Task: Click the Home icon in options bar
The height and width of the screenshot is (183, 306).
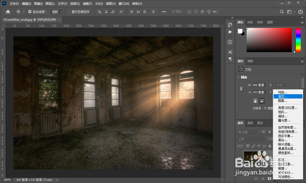Action: point(8,12)
